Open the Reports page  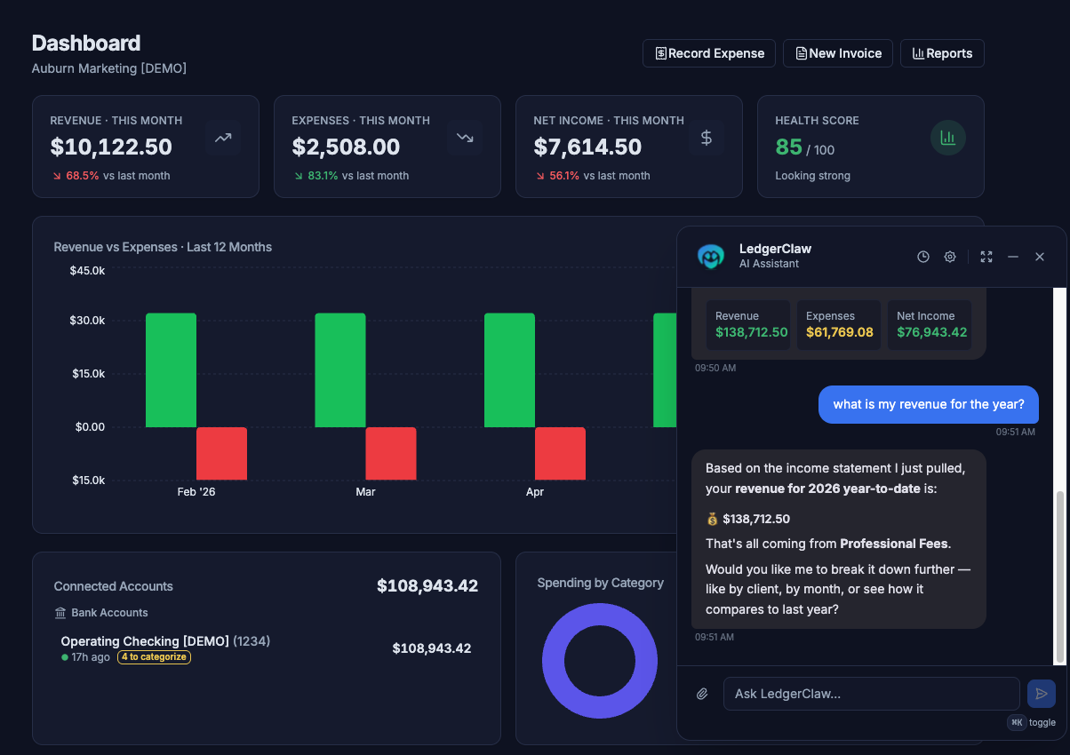point(942,53)
